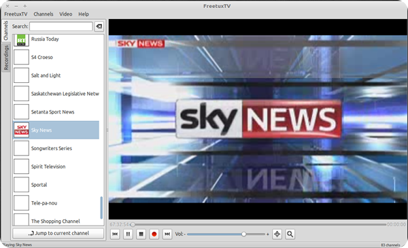
Task: Start recording with the red record button
Action: (x=154, y=234)
